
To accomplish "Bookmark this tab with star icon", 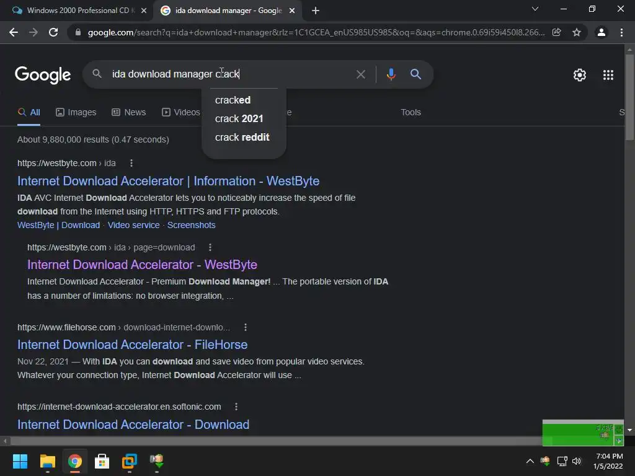I will coord(577,32).
